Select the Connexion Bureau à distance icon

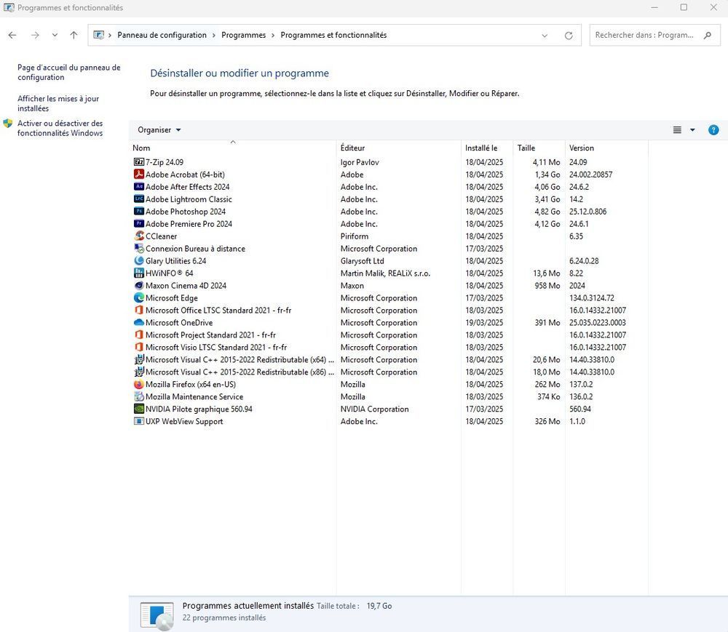point(139,249)
